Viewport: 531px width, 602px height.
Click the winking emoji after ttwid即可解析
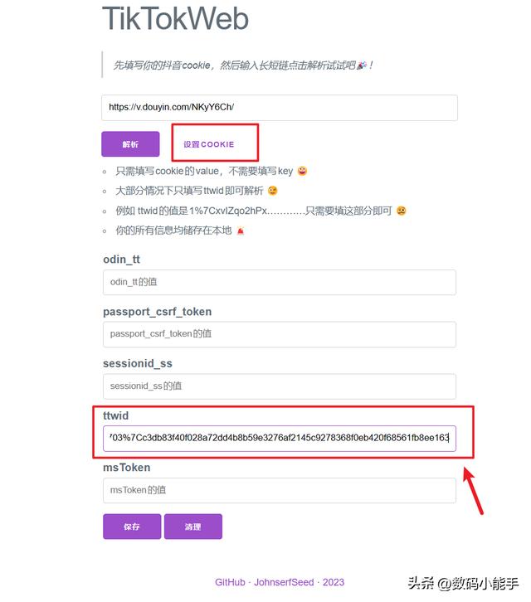click(x=272, y=191)
